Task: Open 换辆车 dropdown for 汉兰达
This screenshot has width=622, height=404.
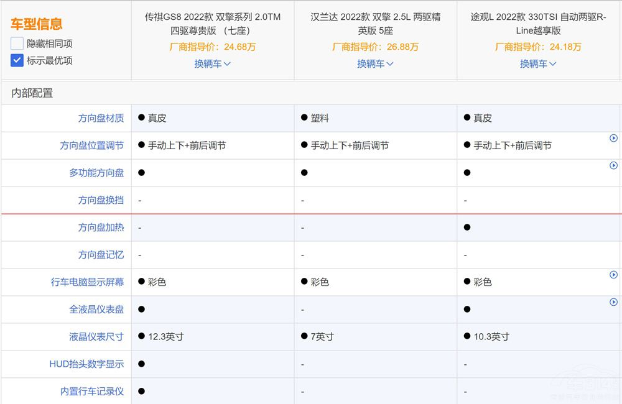Action: click(x=375, y=63)
